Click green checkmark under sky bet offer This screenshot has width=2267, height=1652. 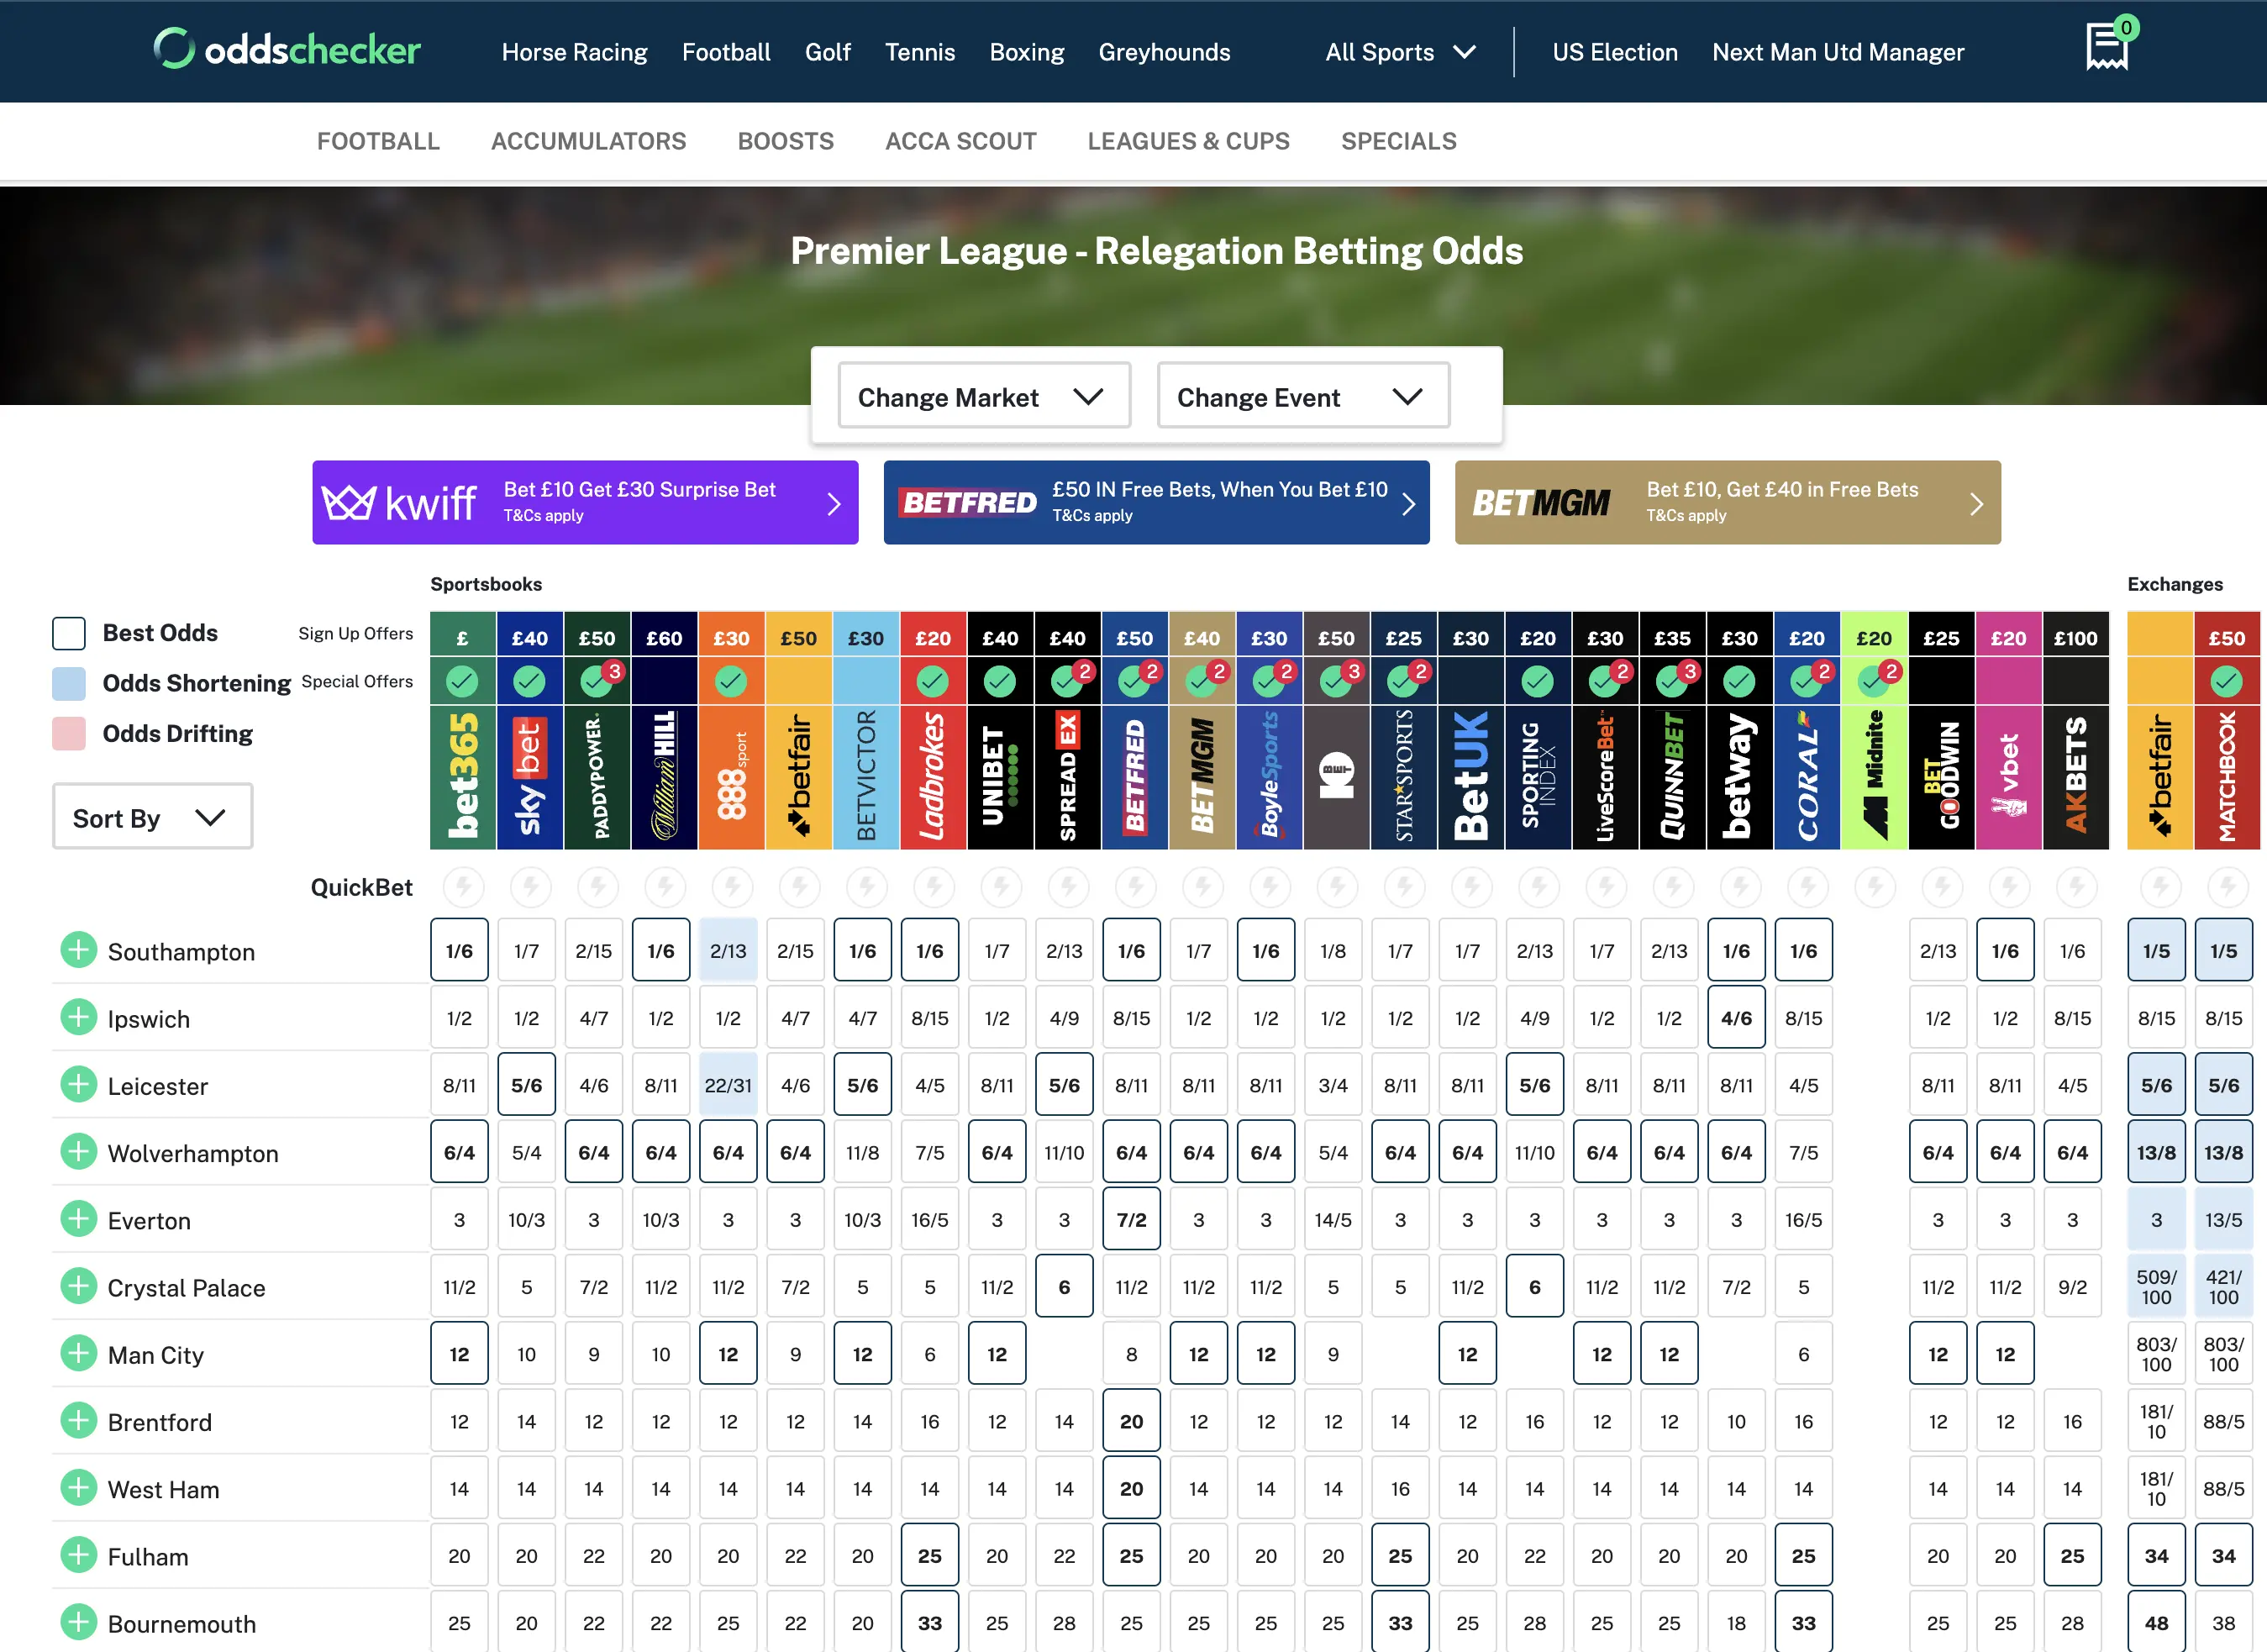[529, 682]
